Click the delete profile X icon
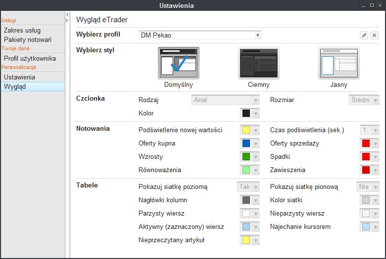The height and width of the screenshot is (259, 386). (x=374, y=36)
